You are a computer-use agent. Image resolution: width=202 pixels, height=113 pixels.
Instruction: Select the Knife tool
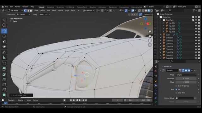tap(4, 90)
